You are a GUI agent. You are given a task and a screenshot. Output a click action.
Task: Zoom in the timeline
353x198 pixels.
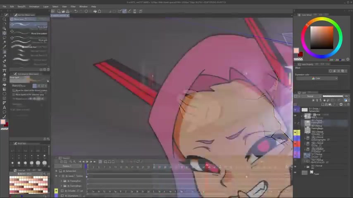coord(74,162)
